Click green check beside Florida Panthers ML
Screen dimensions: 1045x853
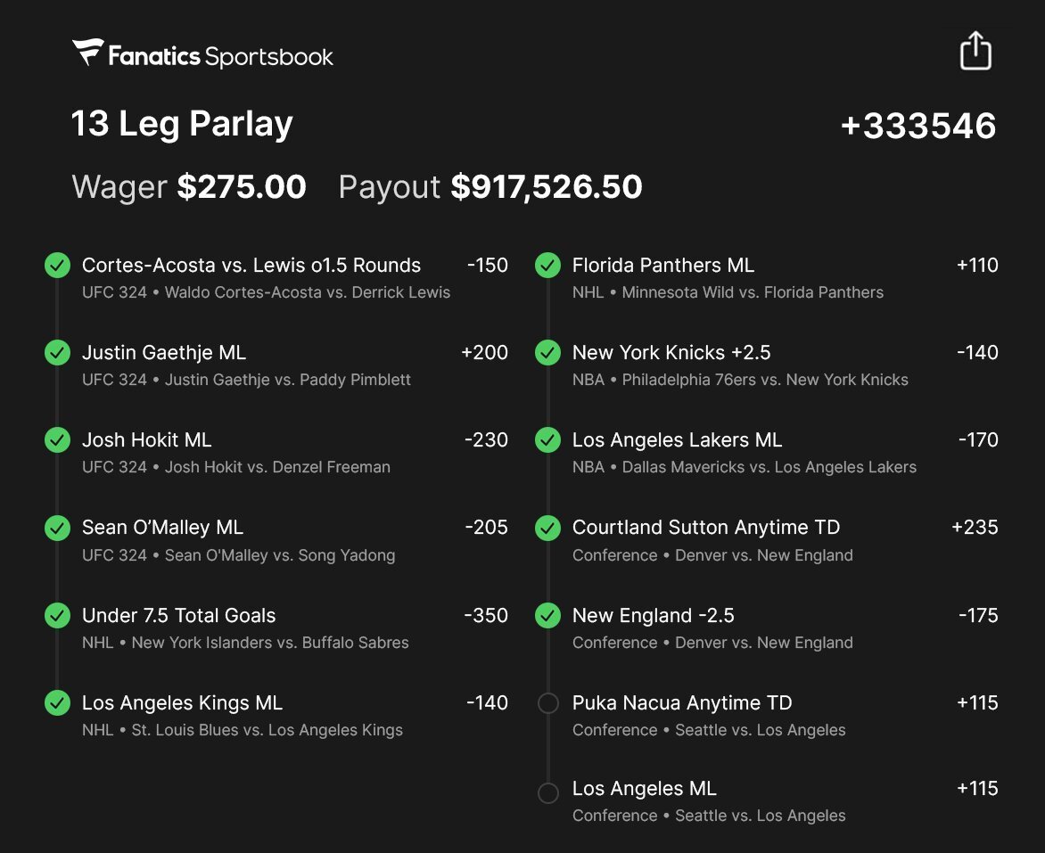547,266
